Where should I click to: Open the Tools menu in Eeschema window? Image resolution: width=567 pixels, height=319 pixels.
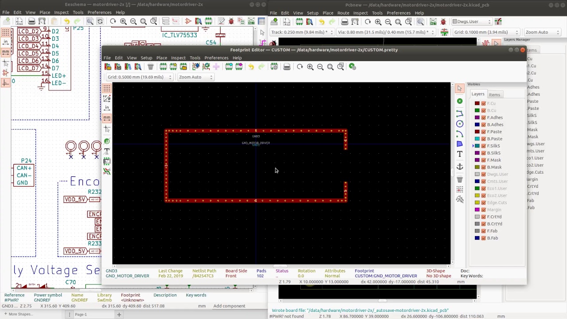coord(78,12)
